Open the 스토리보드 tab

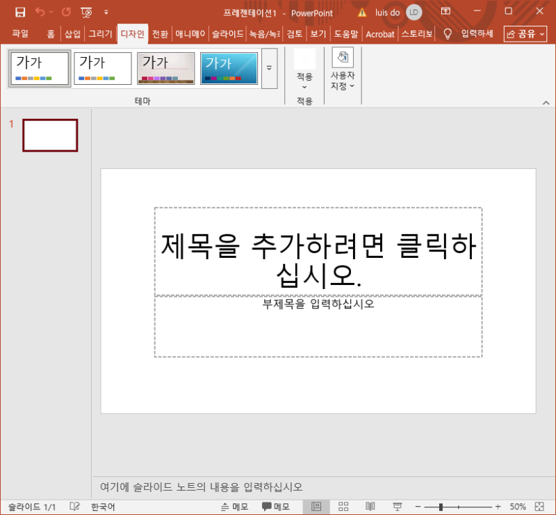416,34
